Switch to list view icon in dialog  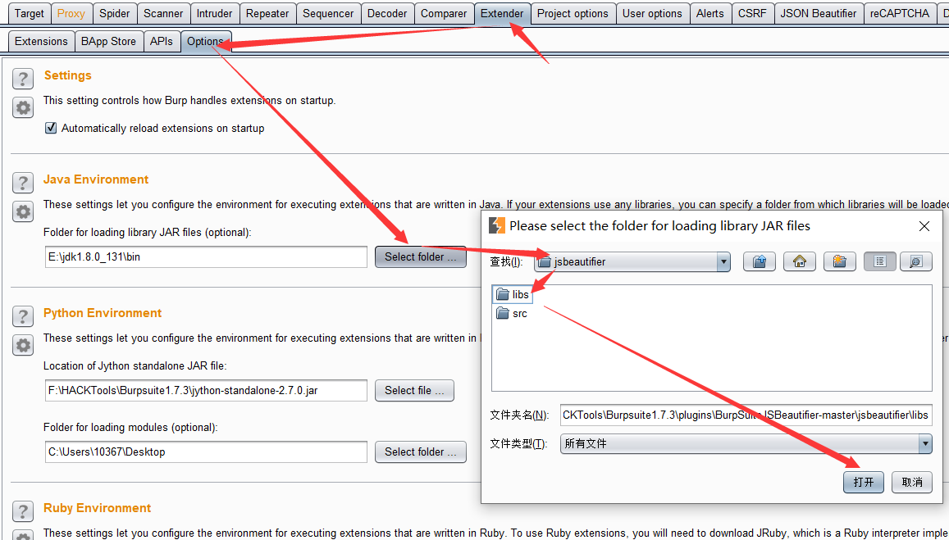coord(880,261)
